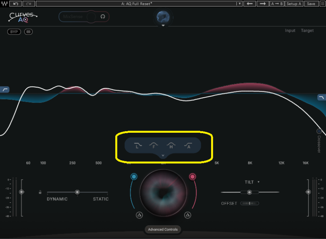Viewport: 326px width, 239px height.
Task: Click the low-cut filter handle on left edge
Action: (x=5, y=89)
